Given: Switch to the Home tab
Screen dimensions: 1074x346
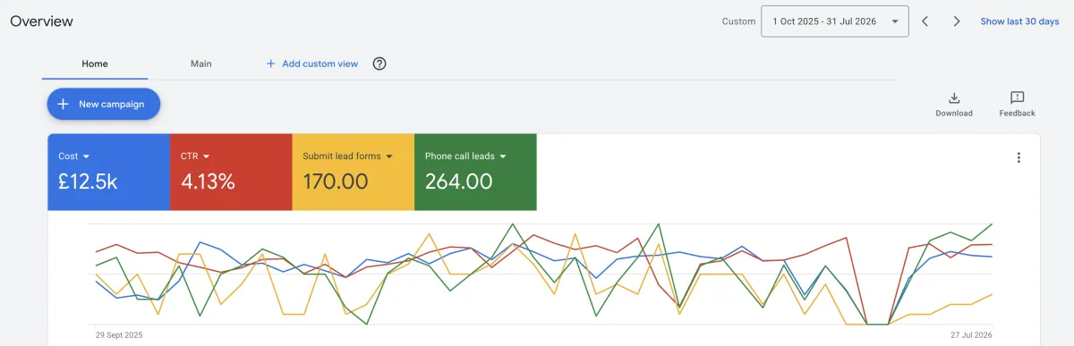Looking at the screenshot, I should click(95, 63).
